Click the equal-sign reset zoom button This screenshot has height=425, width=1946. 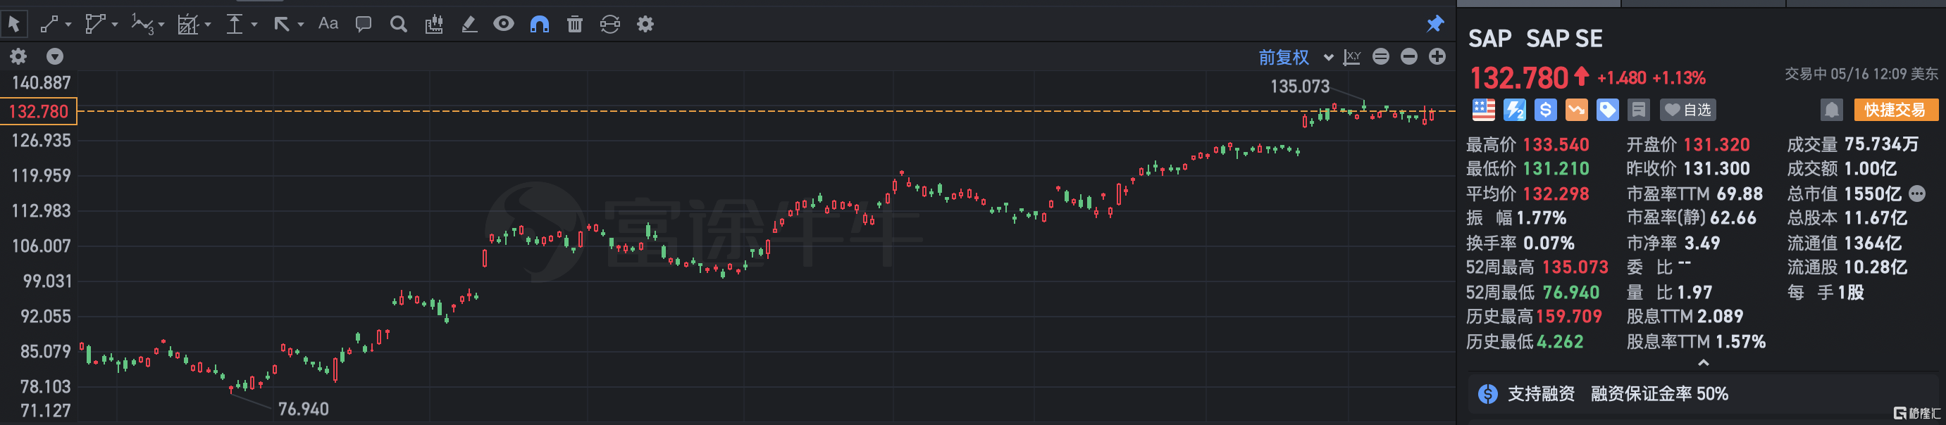(x=1380, y=56)
